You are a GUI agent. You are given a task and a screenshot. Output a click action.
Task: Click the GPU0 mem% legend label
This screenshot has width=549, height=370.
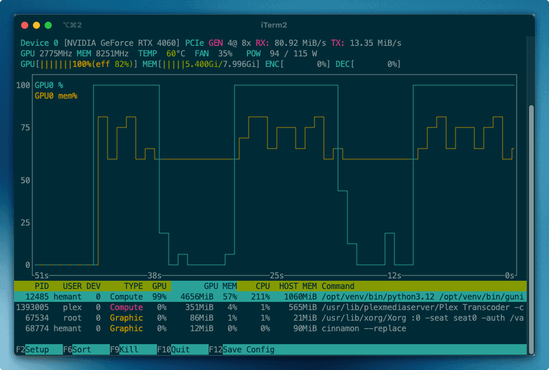(x=56, y=96)
